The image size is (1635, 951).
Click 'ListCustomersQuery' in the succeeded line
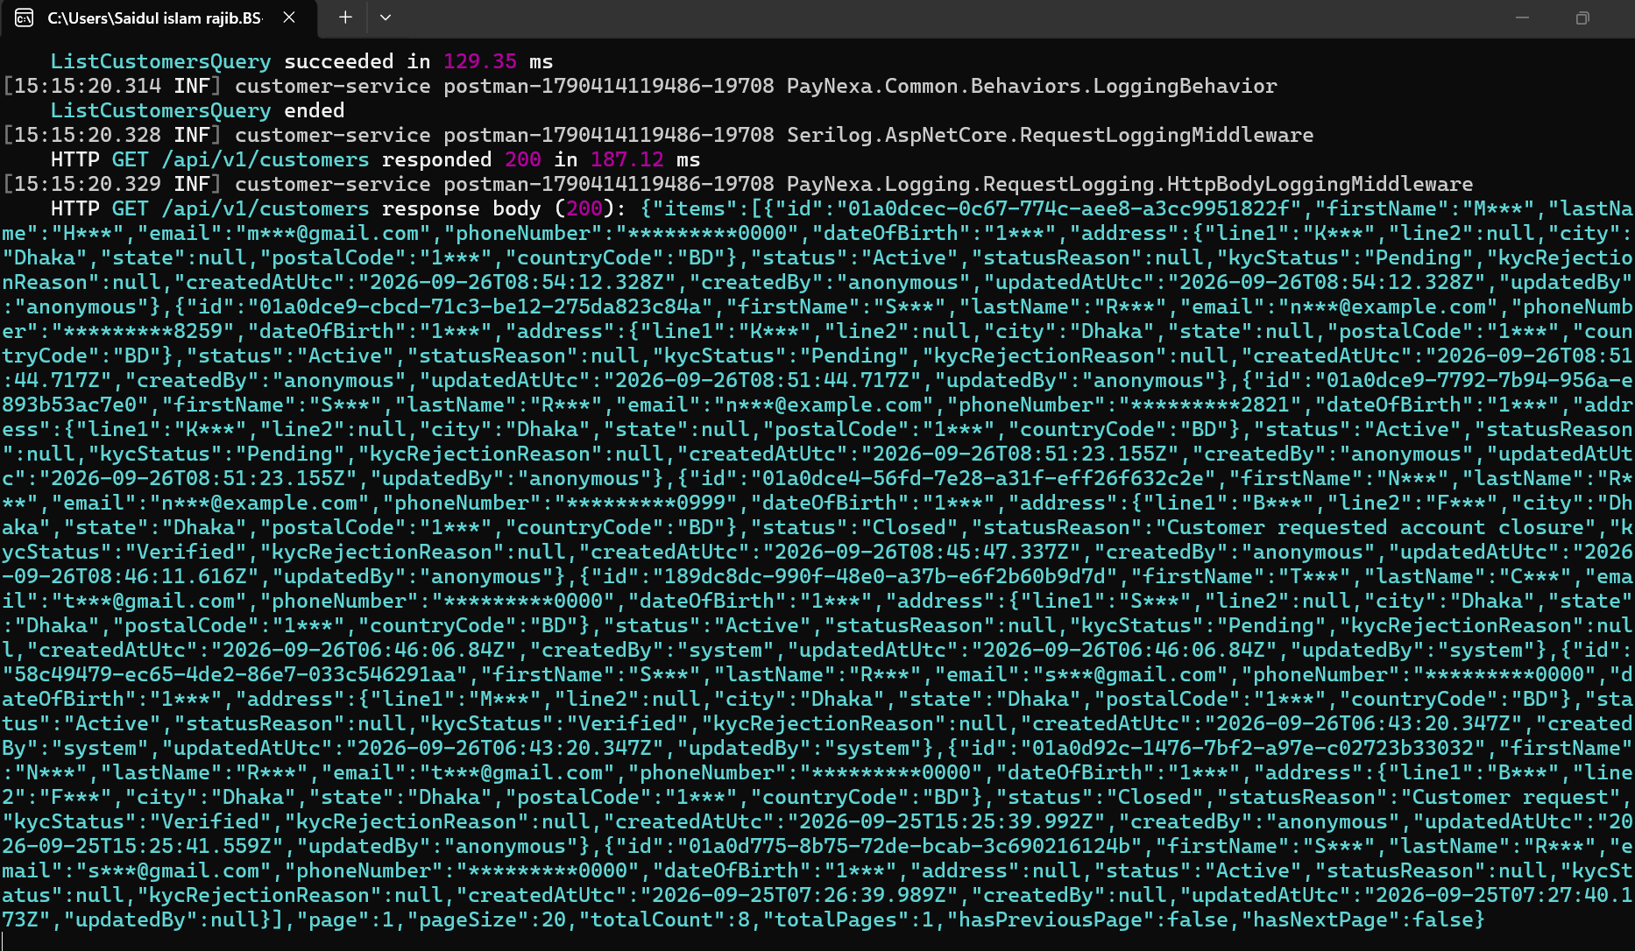click(161, 61)
